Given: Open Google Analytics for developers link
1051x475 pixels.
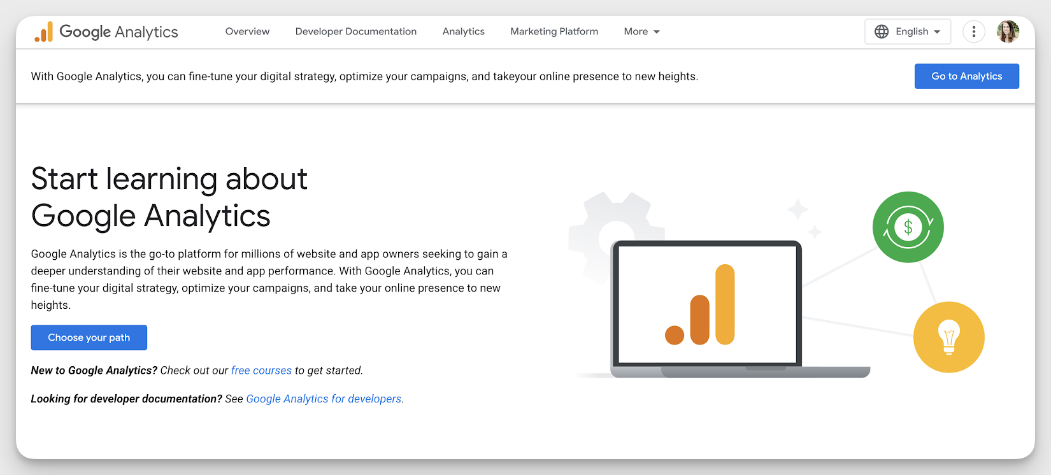Looking at the screenshot, I should tap(324, 399).
